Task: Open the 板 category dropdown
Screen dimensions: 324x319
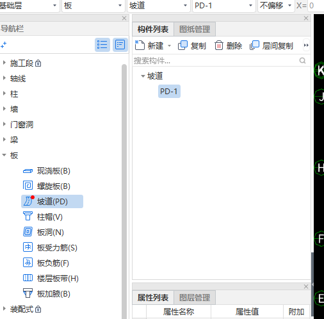Action: pyautogui.click(x=120, y=6)
